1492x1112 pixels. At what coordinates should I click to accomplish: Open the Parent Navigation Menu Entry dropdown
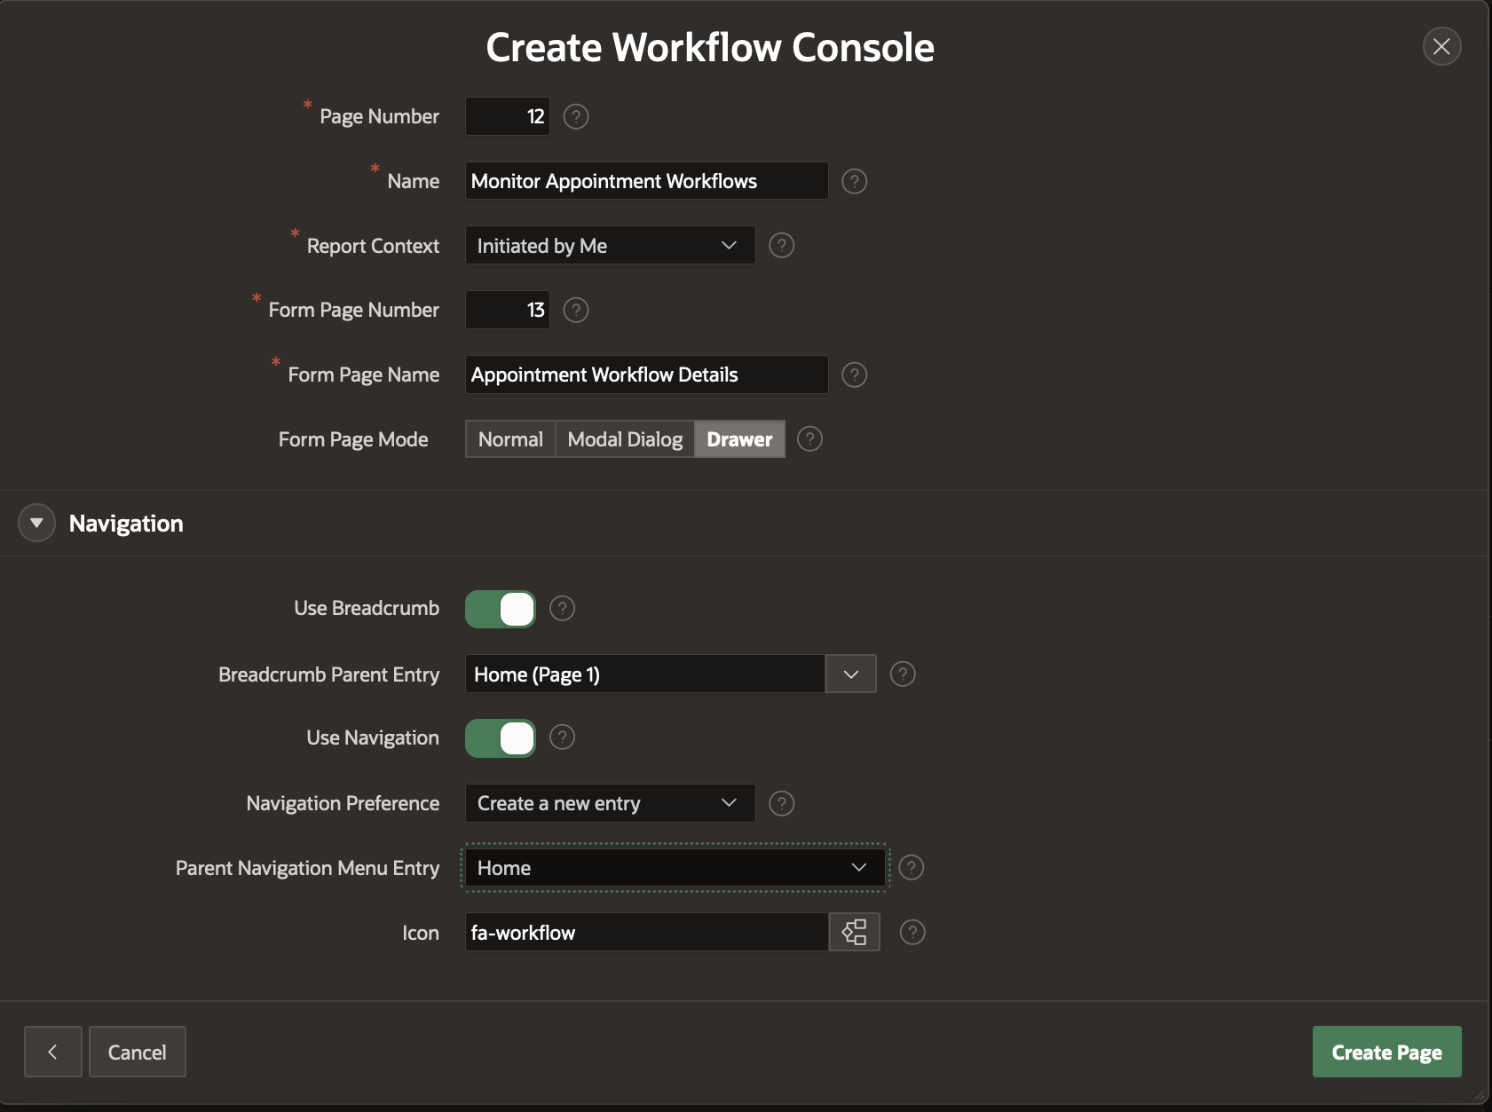pos(675,867)
